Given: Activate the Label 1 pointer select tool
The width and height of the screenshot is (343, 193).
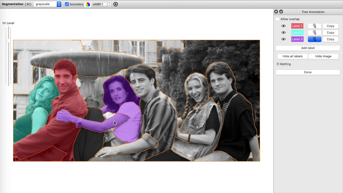Looking at the screenshot, I should [315, 26].
